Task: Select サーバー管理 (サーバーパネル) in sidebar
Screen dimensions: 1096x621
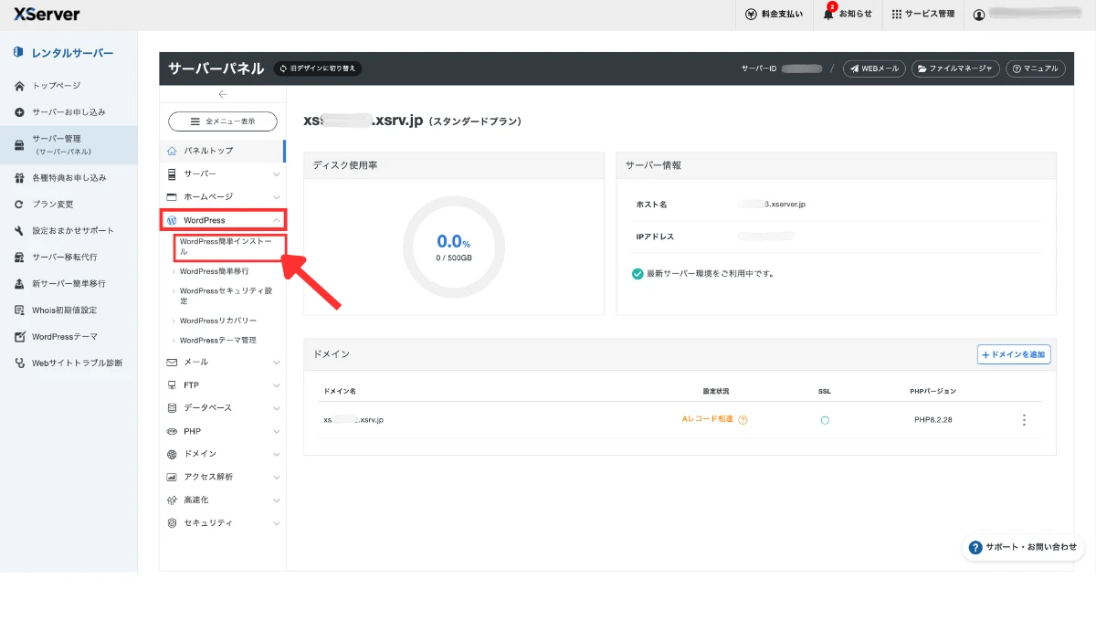Action: tap(68, 145)
